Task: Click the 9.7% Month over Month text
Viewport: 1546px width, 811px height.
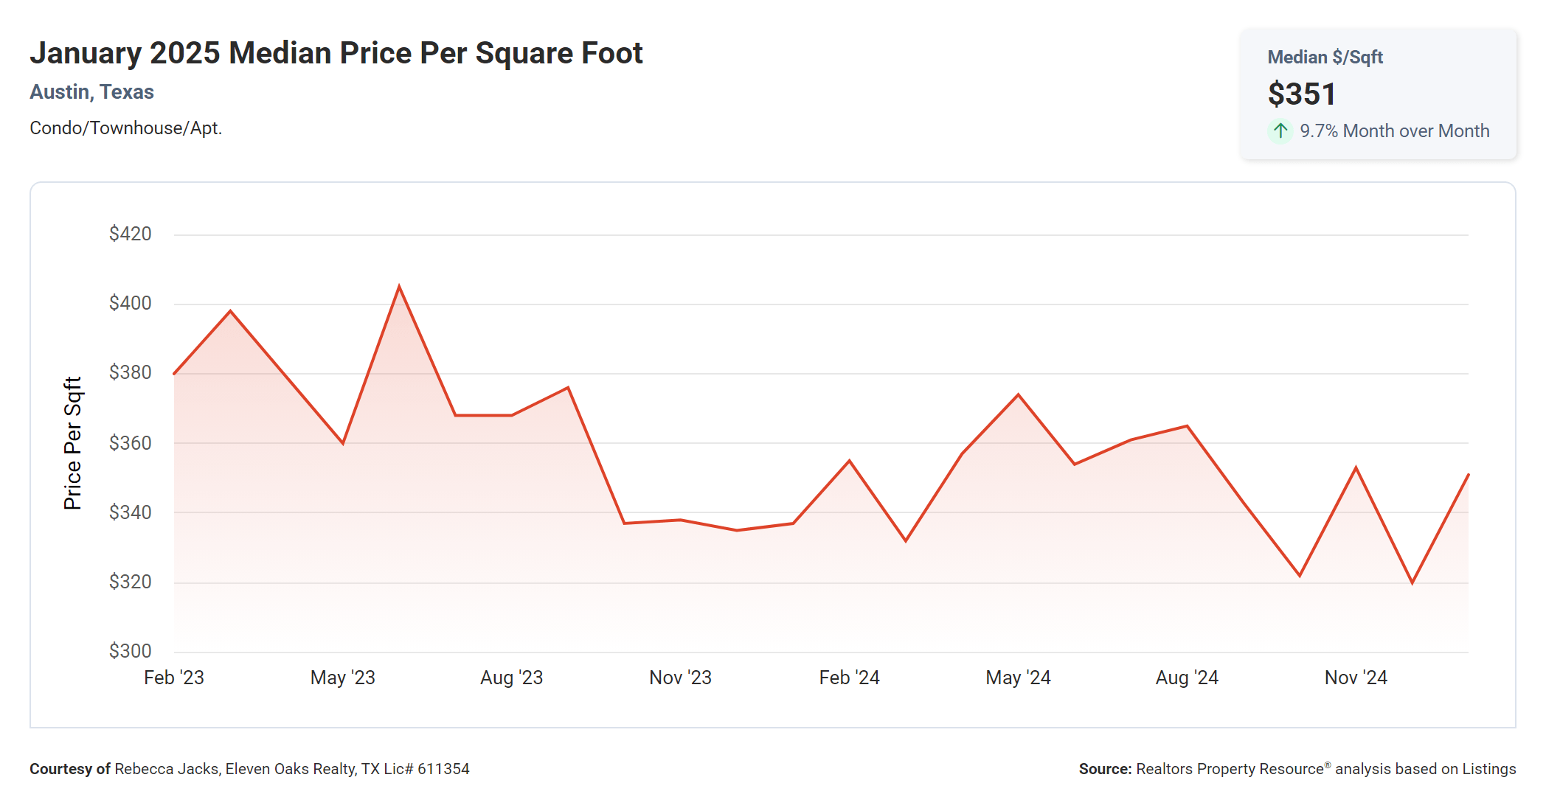Action: pos(1394,131)
